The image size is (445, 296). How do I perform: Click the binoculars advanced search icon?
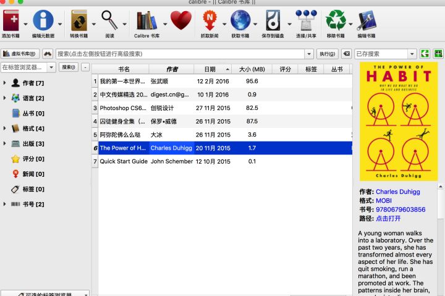click(48, 54)
